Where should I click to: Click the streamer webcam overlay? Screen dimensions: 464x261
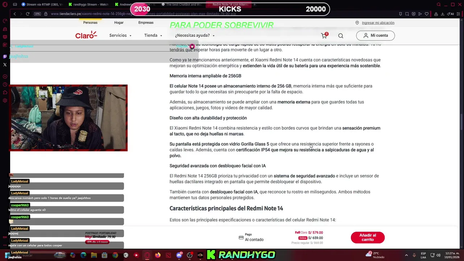[x=69, y=118]
